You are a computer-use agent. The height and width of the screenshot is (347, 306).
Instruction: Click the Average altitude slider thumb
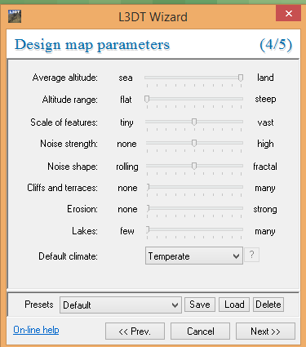coord(241,78)
